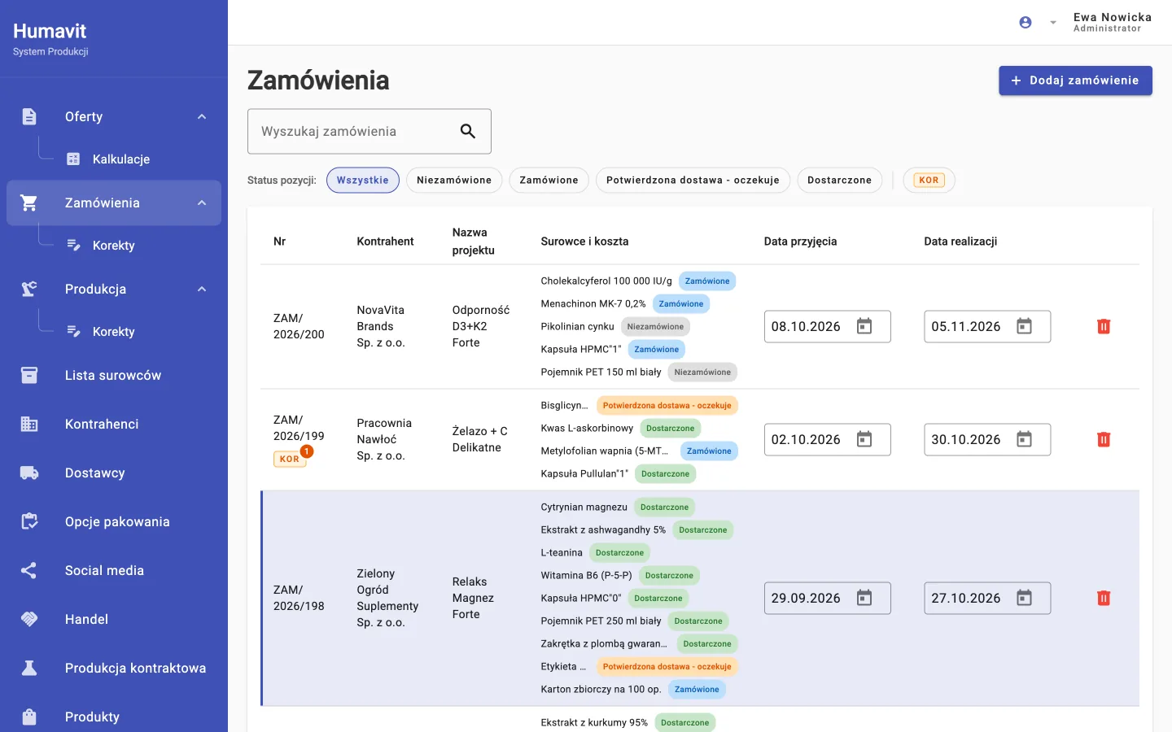Open Korekty under Produkcja
The image size is (1172, 732).
pyautogui.click(x=114, y=331)
